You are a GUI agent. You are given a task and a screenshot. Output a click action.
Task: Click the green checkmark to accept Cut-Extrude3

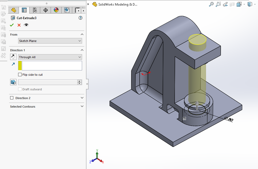coord(11,25)
